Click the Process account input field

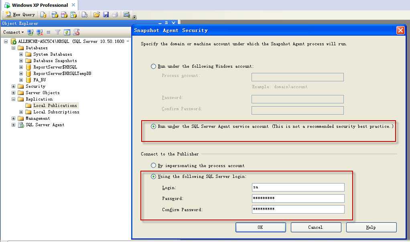[x=298, y=77]
